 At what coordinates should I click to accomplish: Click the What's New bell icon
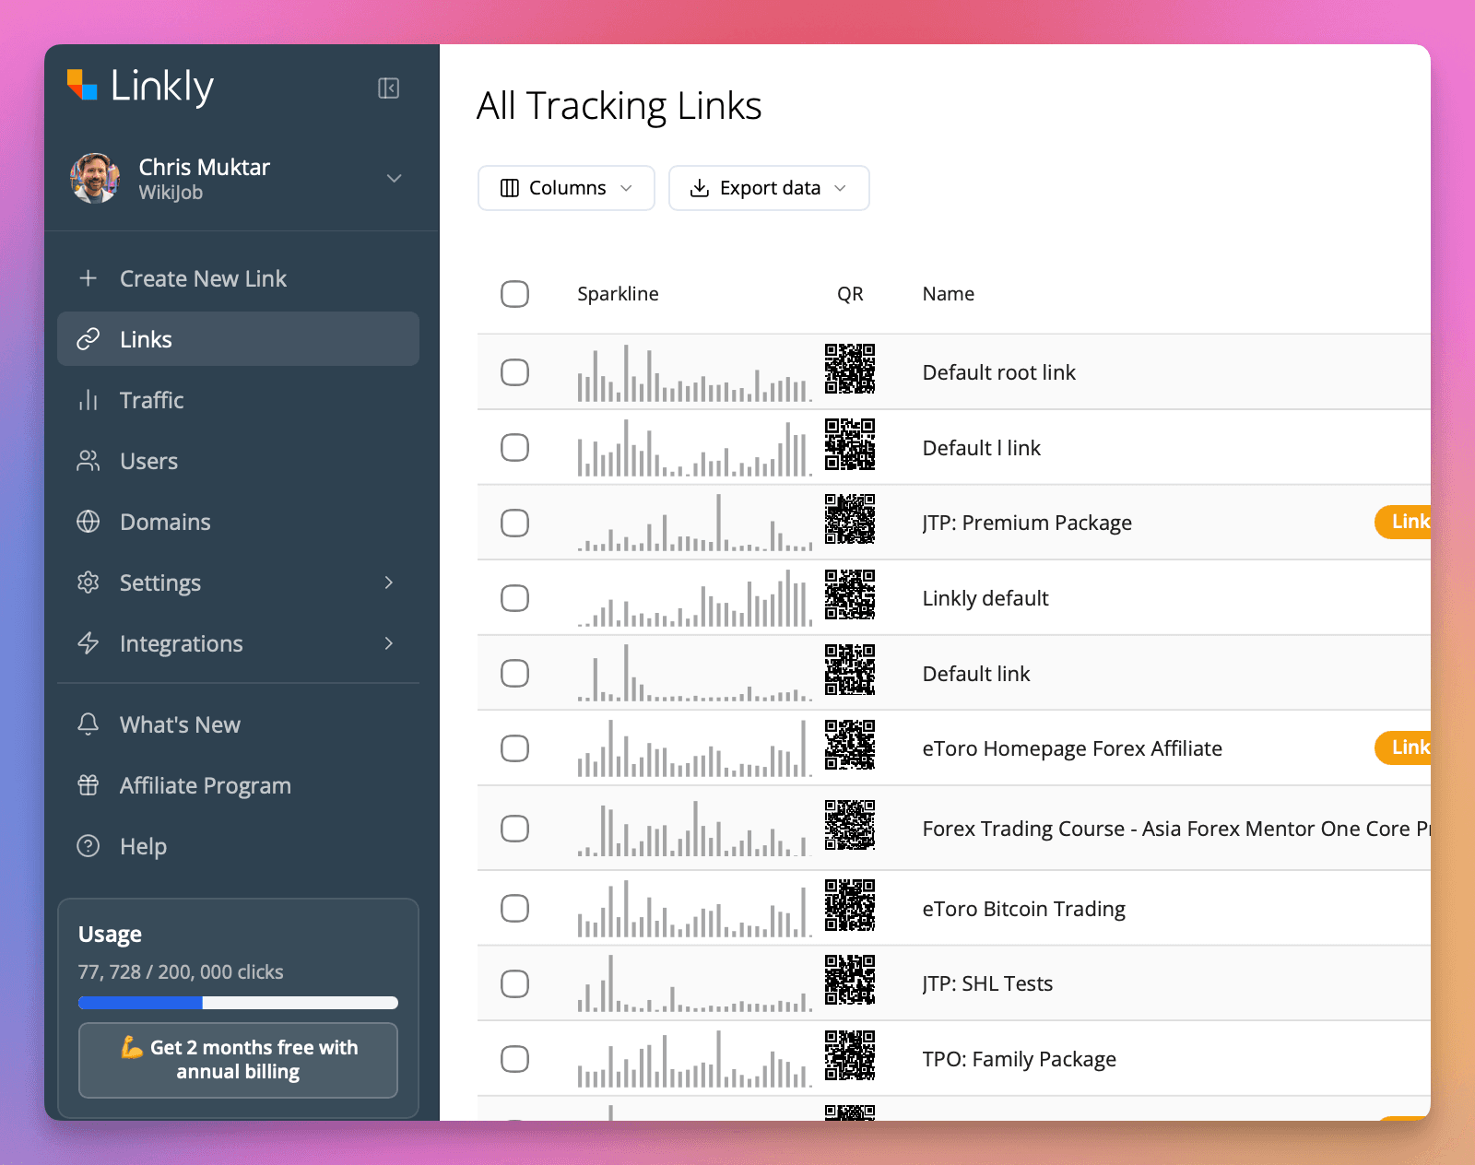(88, 724)
